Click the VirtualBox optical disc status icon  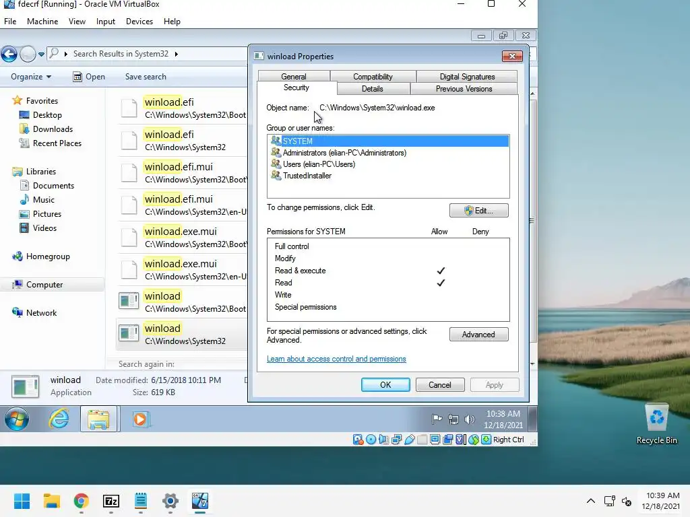pos(371,440)
